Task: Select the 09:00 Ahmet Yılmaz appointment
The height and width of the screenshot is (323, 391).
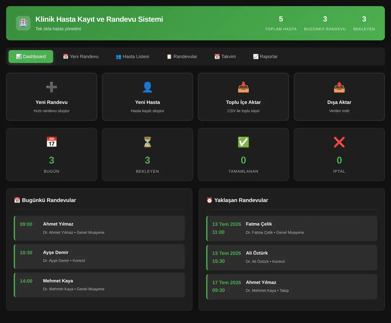Action: pos(99,228)
